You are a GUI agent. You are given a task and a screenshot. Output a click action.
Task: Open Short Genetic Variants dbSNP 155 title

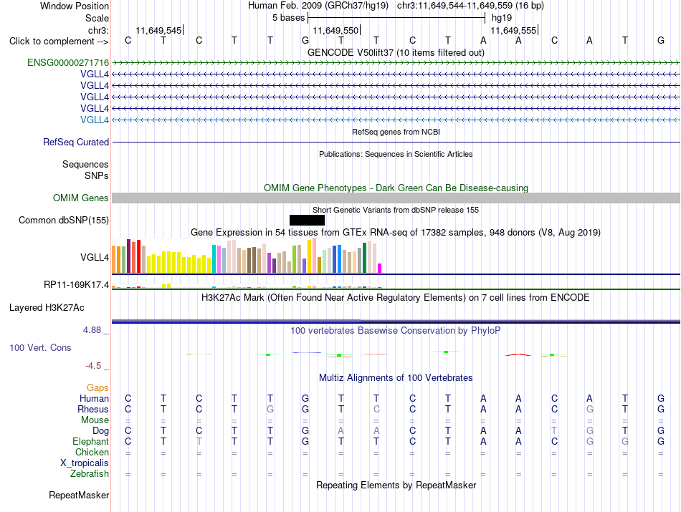click(x=396, y=210)
